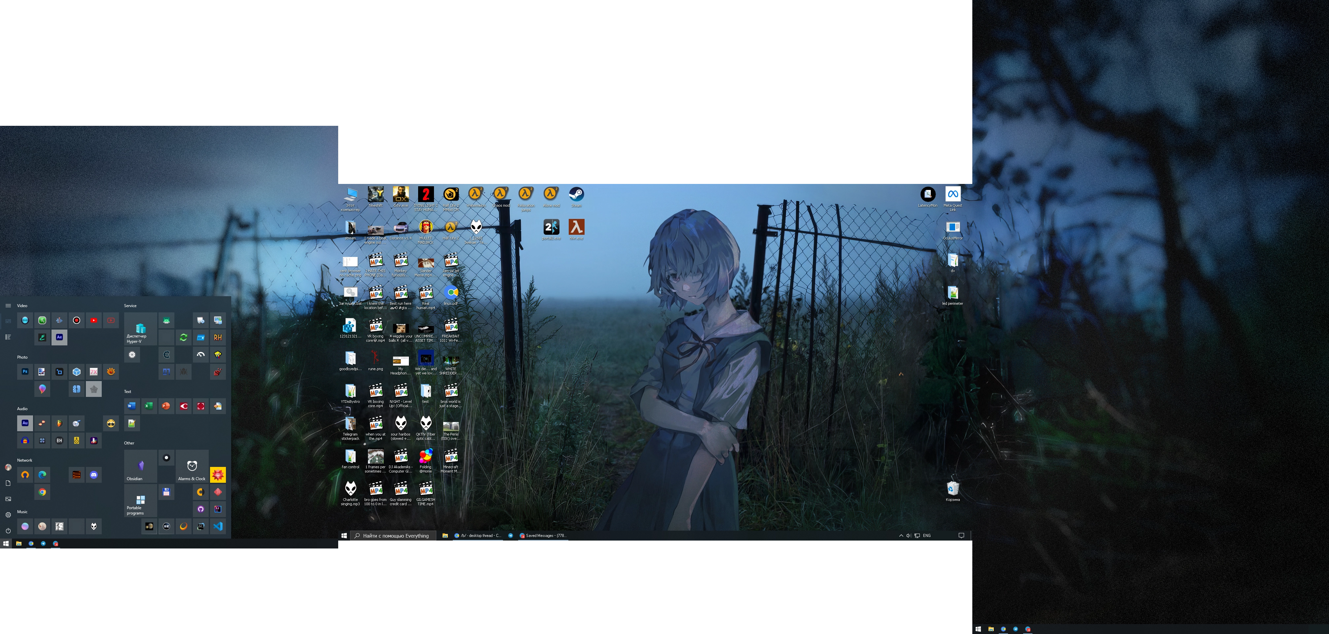This screenshot has height=634, width=1329.
Task: Launch Excel tile in Text group
Action: point(149,406)
